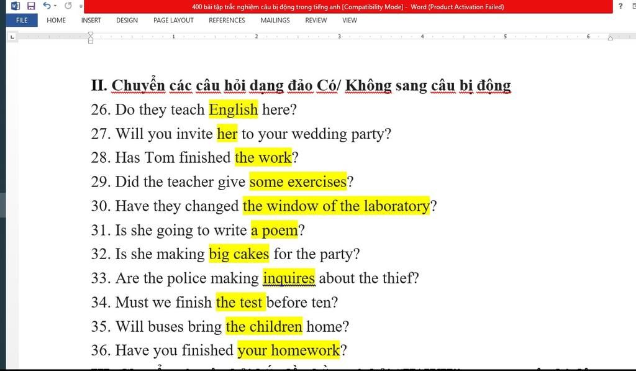Switch to the INSERT ribbon tab
The image size is (636, 371).
tap(91, 21)
